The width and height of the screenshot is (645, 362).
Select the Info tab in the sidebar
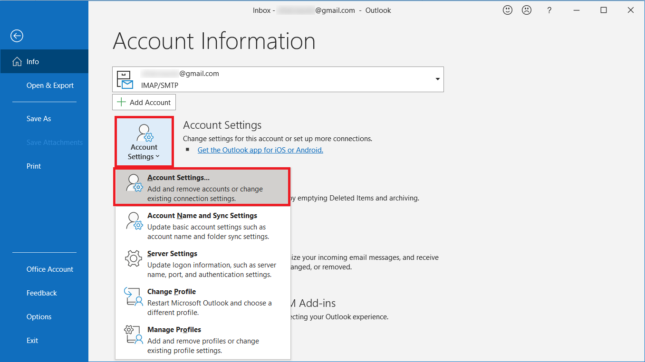(44, 62)
